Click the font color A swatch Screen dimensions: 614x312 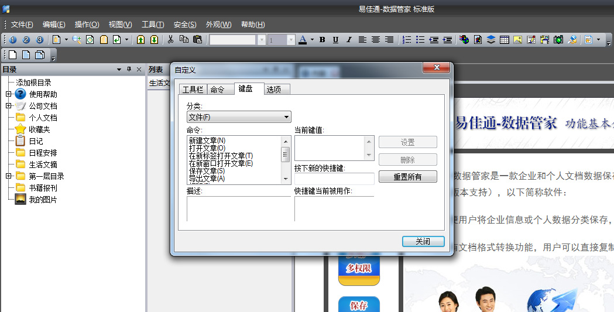coord(303,40)
